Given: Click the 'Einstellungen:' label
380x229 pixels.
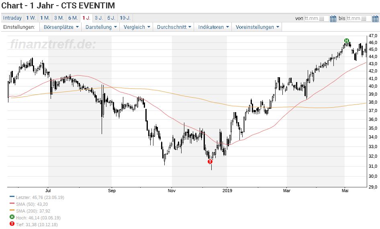Looking at the screenshot, I should [19, 27].
